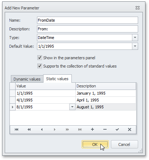This screenshot has width=149, height=160.
Task: Jump to next page of records
Action: pos(67,130)
